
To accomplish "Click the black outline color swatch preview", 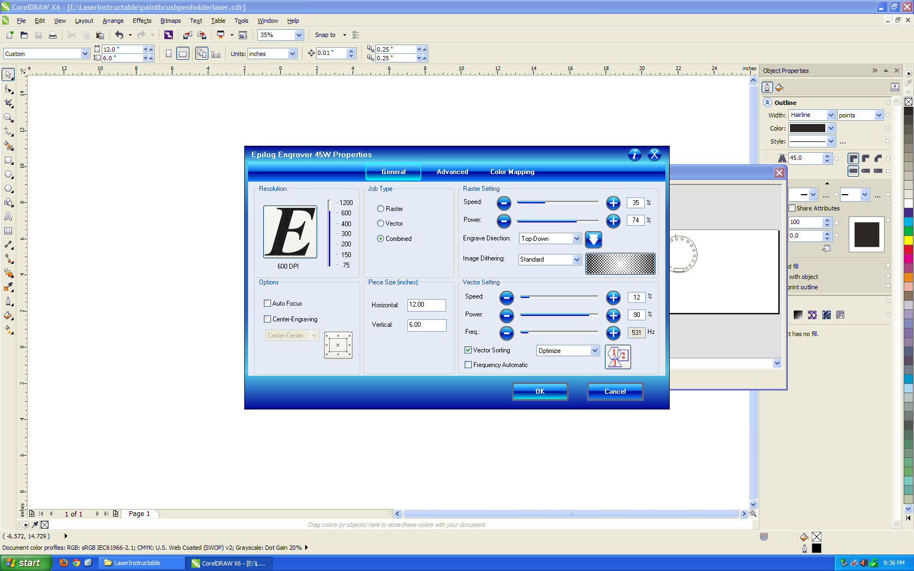I will (x=867, y=234).
